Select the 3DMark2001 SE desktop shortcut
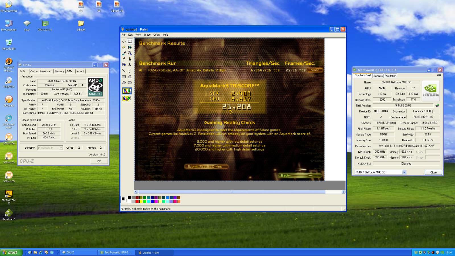Screen dimensions: 455x256 9,197
